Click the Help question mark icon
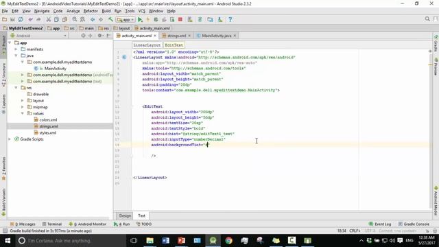This screenshot has width=439, height=247. [x=230, y=20]
